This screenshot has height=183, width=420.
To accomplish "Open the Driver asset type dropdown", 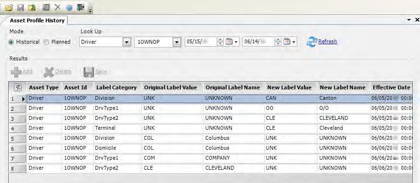I will [x=126, y=42].
